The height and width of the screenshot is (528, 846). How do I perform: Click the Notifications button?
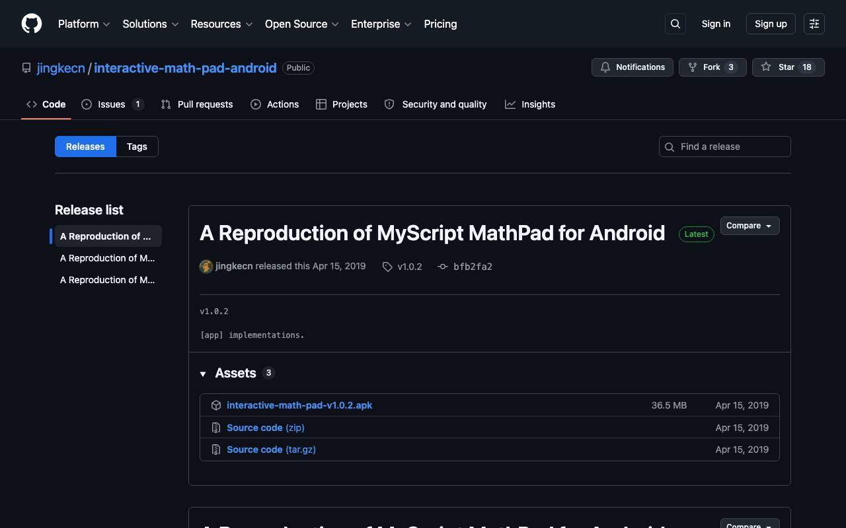click(633, 67)
